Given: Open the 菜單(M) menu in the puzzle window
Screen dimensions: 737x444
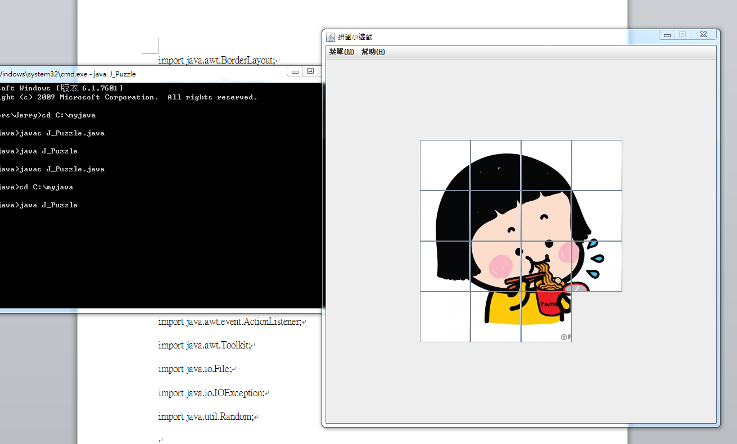Looking at the screenshot, I should (x=341, y=52).
